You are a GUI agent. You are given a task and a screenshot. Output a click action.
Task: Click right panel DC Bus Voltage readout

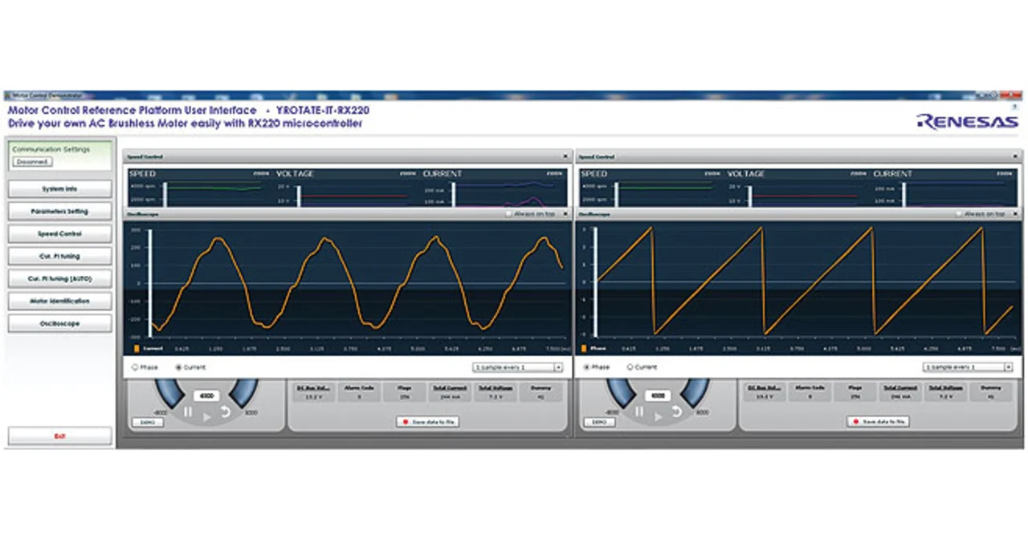(x=765, y=391)
